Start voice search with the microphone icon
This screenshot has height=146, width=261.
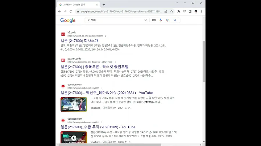pyautogui.click(x=161, y=20)
